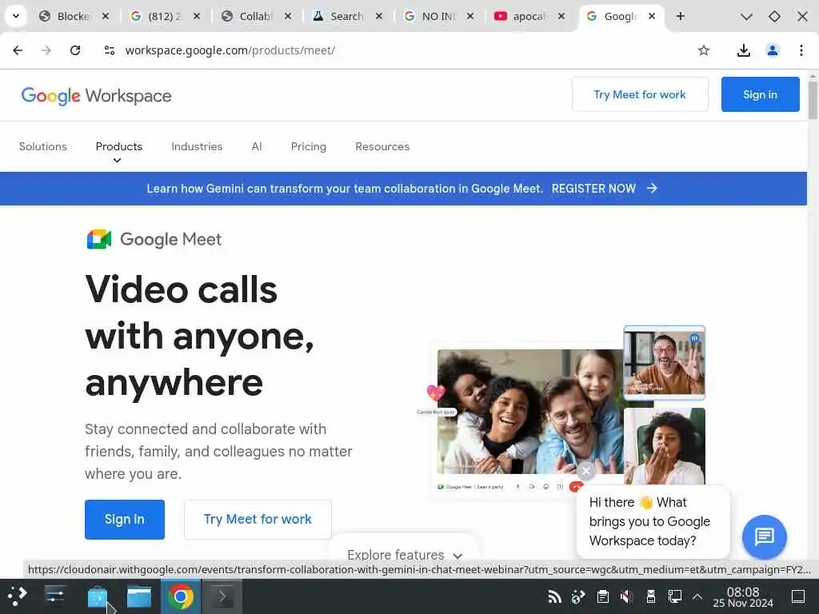Image resolution: width=819 pixels, height=614 pixels.
Task: Open the application launcher in taskbar
Action: coord(18,596)
